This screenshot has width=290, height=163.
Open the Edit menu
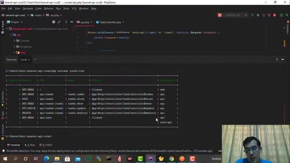tap(10, 9)
